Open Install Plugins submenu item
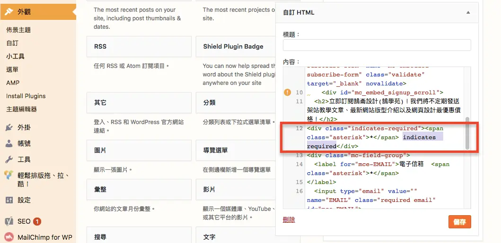The height and width of the screenshot is (243, 501). (x=26, y=96)
